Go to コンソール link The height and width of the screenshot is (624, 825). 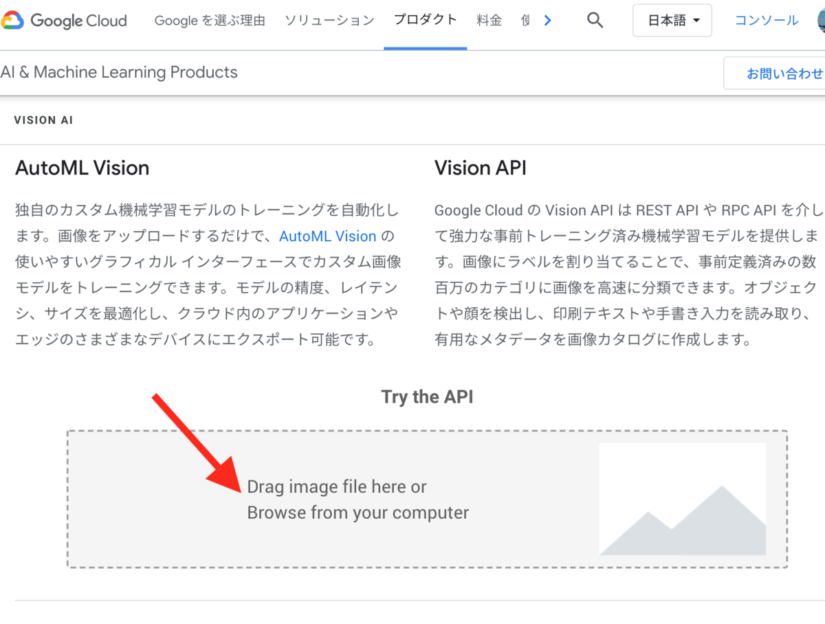pyautogui.click(x=767, y=21)
